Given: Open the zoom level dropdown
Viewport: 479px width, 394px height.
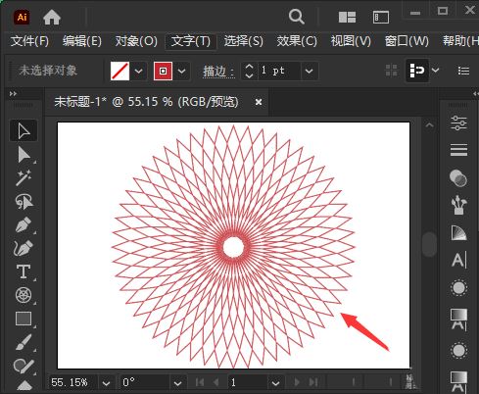Looking at the screenshot, I should 106,382.
